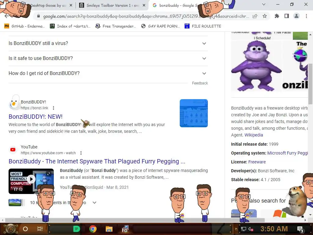Screen dimensions: 313x235
Task: Click the blue thumbnail of bonzi.link result
Action: [x=193, y=113]
